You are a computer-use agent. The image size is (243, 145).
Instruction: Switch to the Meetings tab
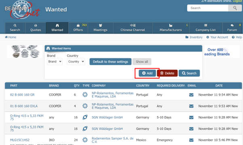pos(101,28)
